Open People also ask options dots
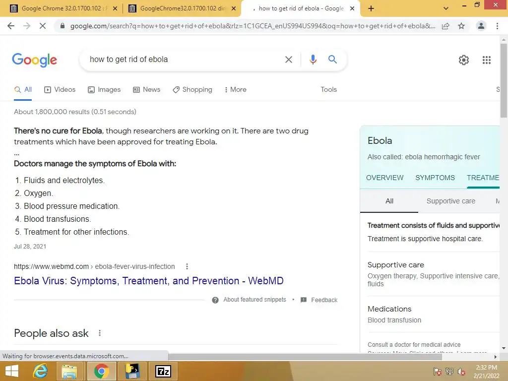This screenshot has height=381, width=508. (x=99, y=333)
